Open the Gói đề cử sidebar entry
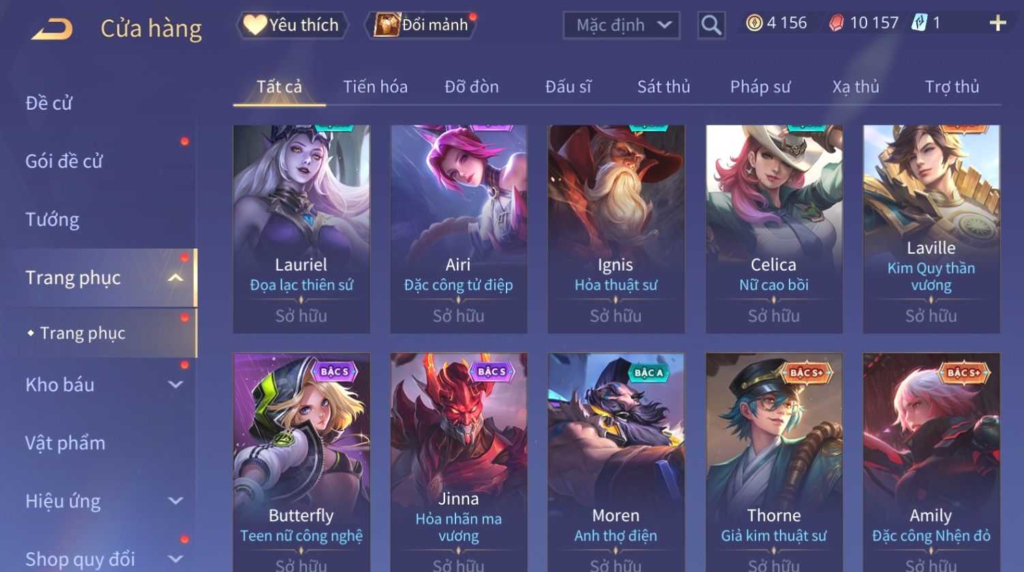This screenshot has width=1024, height=572. (64, 162)
